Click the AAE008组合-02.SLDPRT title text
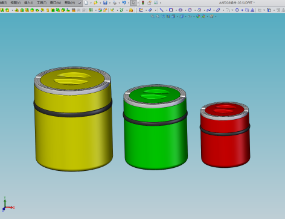The width and height of the screenshot is (285, 219). [237, 3]
